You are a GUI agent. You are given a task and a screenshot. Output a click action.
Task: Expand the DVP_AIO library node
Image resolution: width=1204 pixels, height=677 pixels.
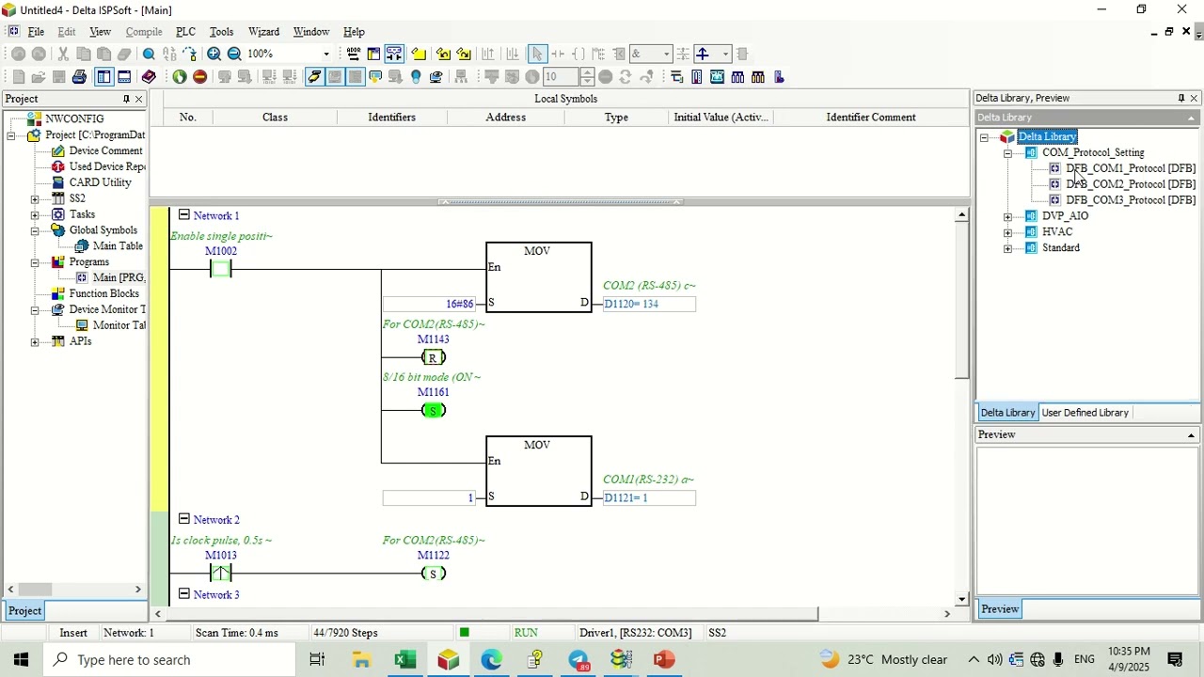[x=1007, y=216]
